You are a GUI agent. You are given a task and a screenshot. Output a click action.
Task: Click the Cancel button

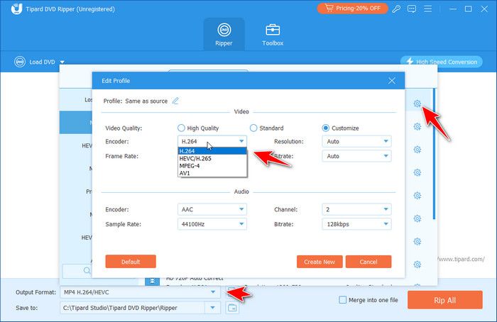[368, 262]
